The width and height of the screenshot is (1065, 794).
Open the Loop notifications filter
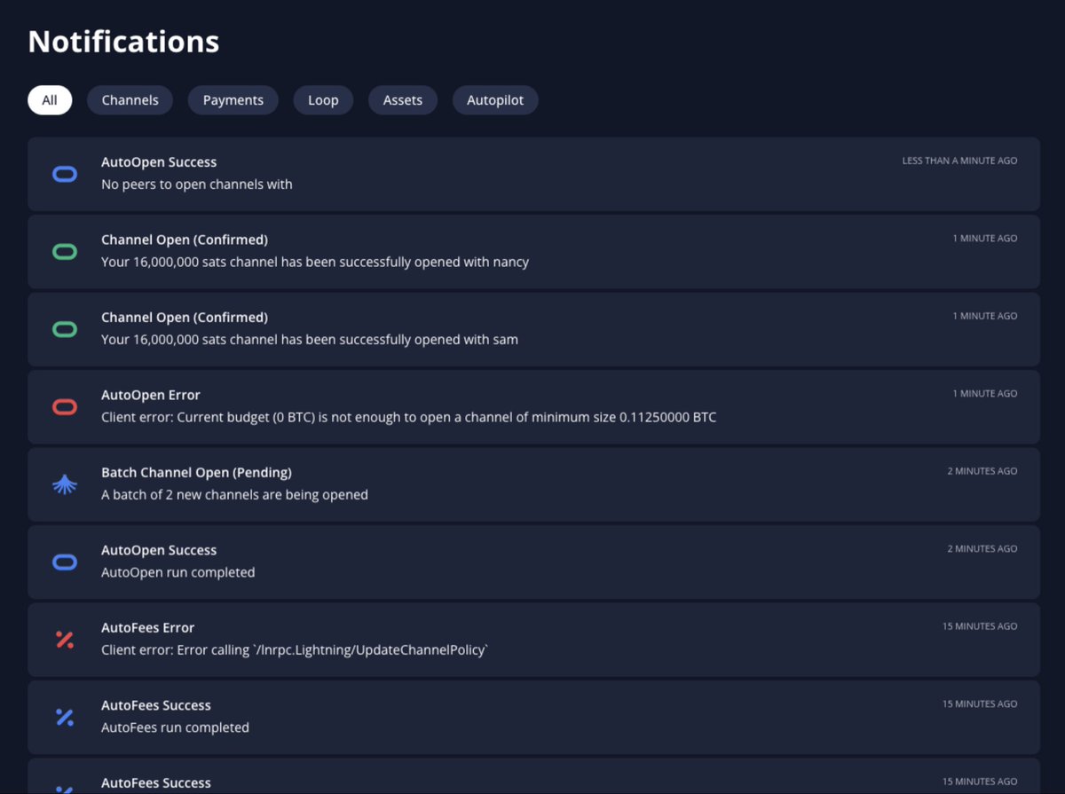click(323, 100)
